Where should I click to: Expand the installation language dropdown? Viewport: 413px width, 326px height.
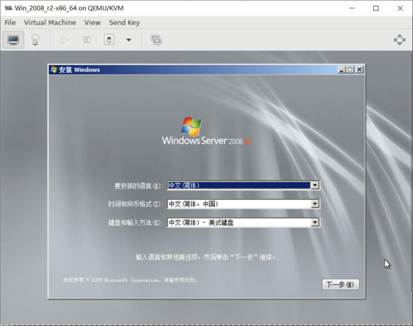(x=314, y=186)
